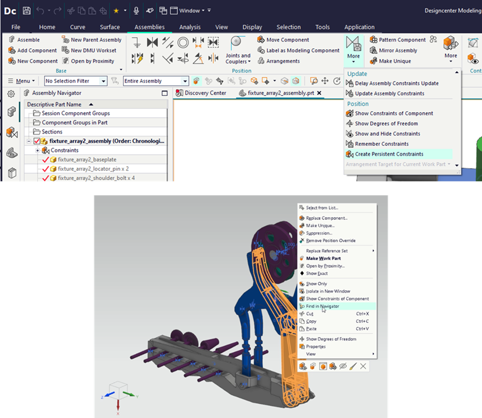Choose Find in Navigator context entry
Image resolution: width=482 pixels, height=418 pixels.
tap(337, 306)
